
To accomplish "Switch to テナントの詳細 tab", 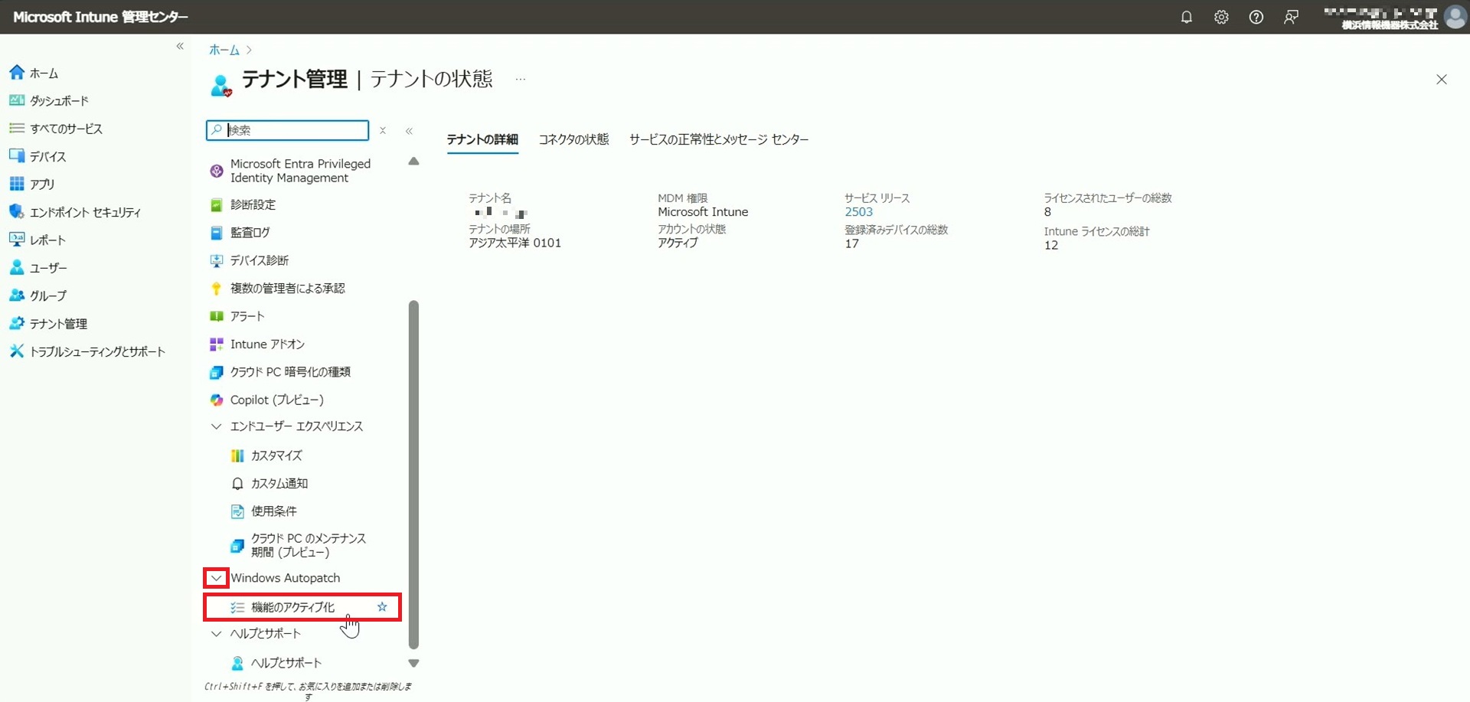I will (482, 139).
